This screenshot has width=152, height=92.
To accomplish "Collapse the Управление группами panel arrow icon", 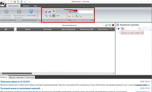I will [117, 25].
